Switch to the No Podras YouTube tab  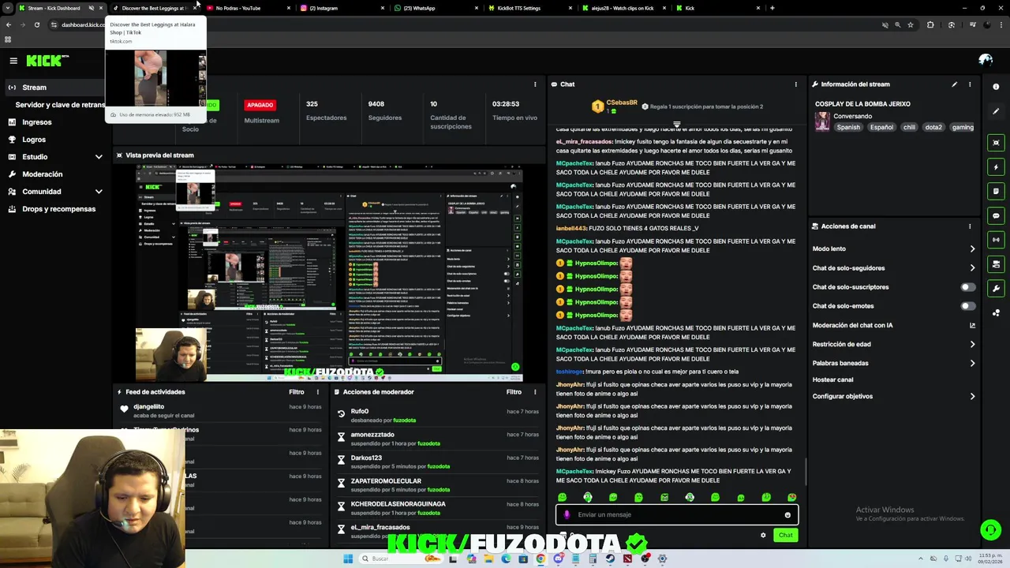pyautogui.click(x=245, y=8)
